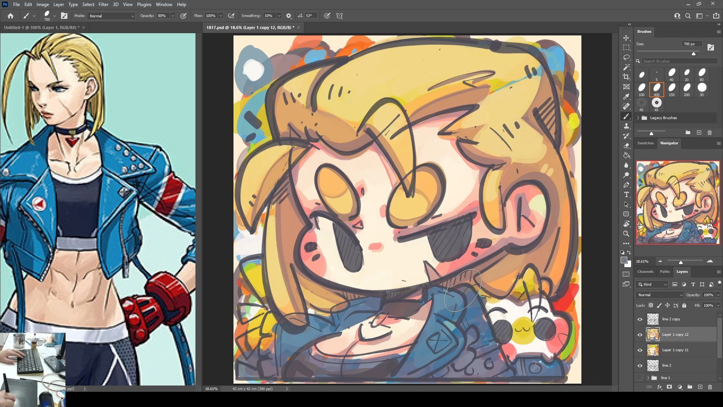Enable airbrush-style build-up icon
This screenshot has height=407, width=723.
point(231,16)
